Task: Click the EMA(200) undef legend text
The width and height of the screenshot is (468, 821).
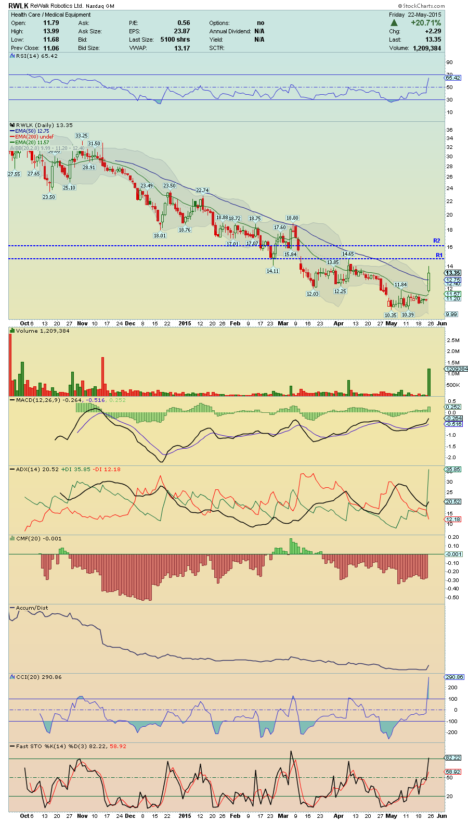Action: [34, 137]
